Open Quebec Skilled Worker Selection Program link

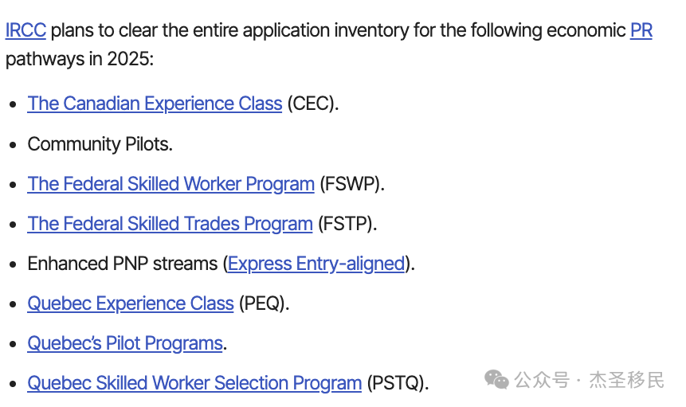click(194, 383)
